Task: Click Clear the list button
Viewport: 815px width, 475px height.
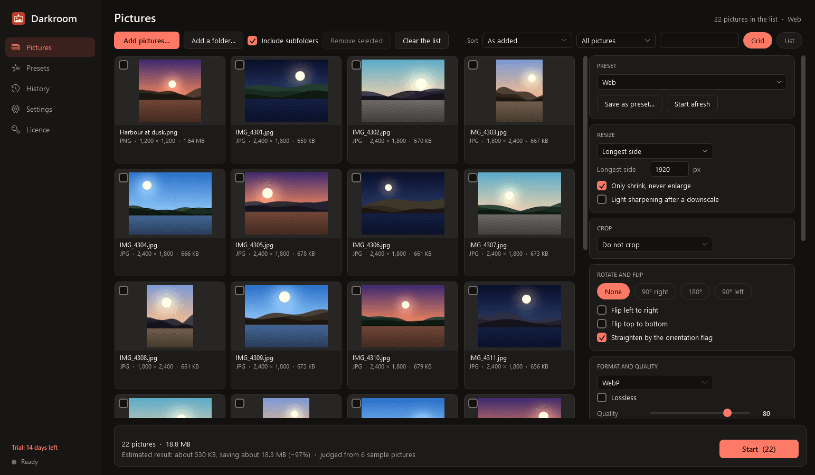Action: pyautogui.click(x=422, y=41)
